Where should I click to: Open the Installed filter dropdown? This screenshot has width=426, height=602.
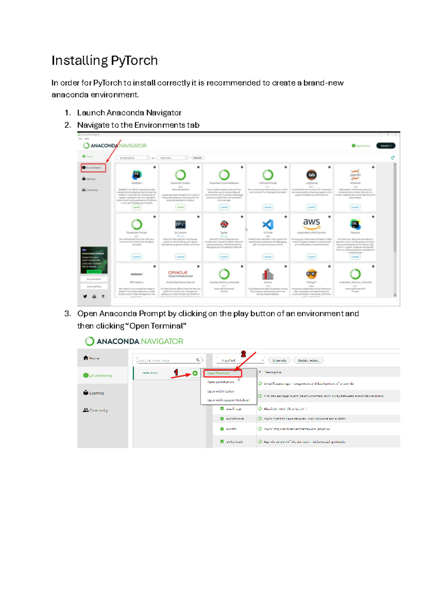(240, 360)
